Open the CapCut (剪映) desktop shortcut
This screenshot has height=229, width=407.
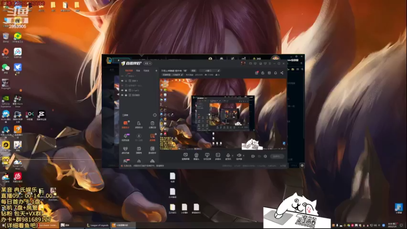click(41, 115)
